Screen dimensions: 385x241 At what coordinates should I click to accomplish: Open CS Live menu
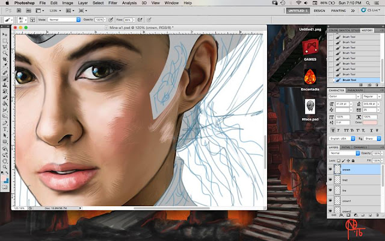tap(371, 10)
